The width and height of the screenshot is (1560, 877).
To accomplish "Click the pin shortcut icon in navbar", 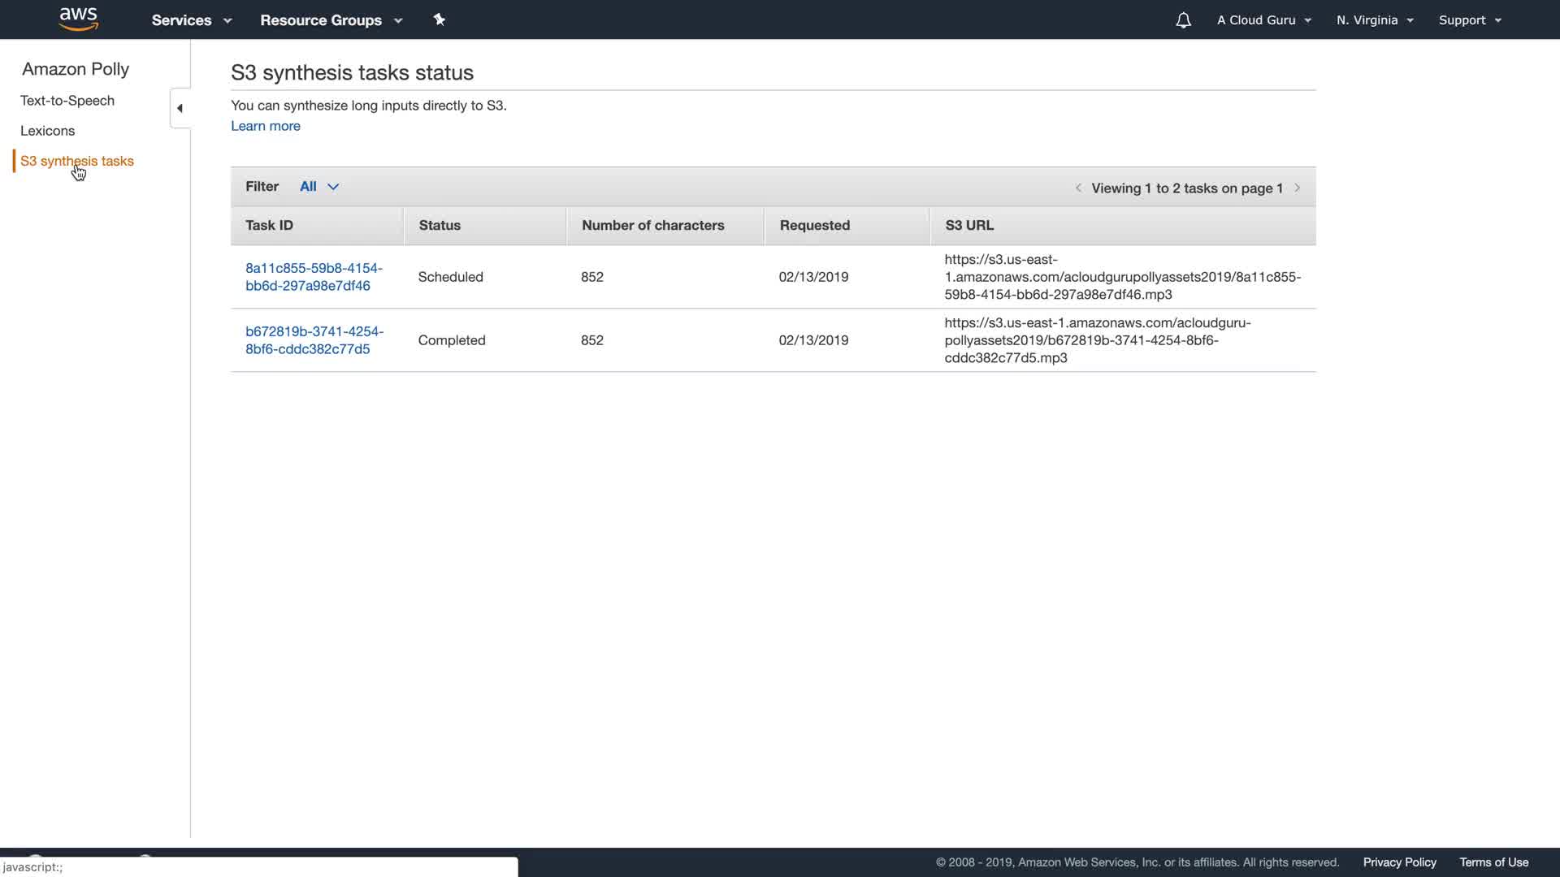I will coord(439,19).
